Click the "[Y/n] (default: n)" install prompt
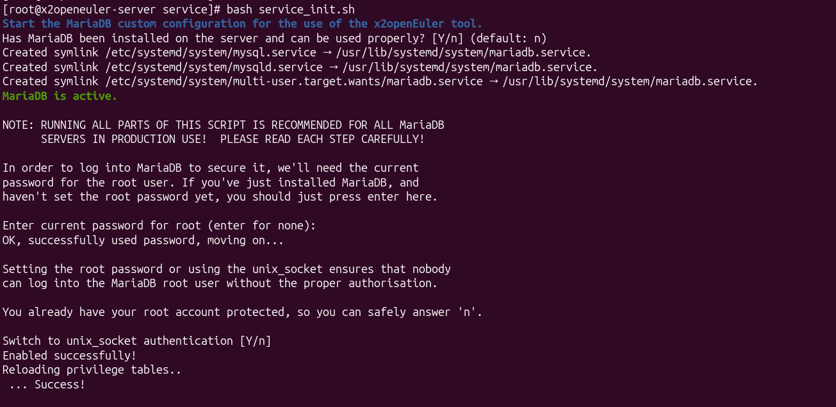This screenshot has height=407, width=836. click(x=489, y=38)
